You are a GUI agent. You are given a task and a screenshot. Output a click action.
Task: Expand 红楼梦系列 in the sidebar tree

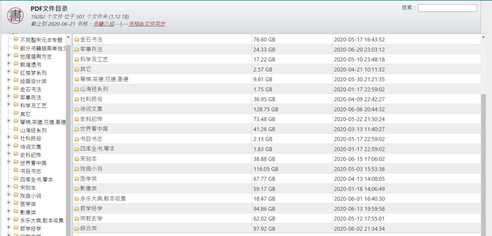[x=9, y=72]
